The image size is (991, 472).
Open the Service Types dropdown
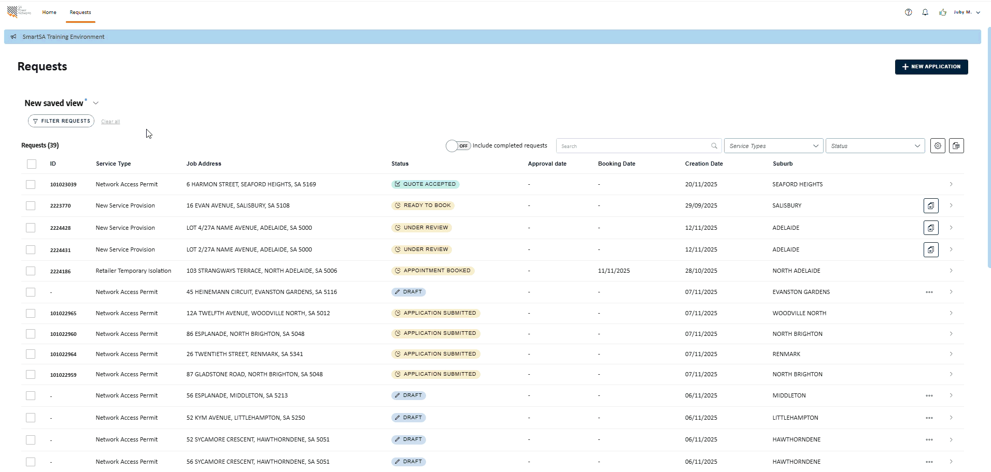[x=773, y=146]
